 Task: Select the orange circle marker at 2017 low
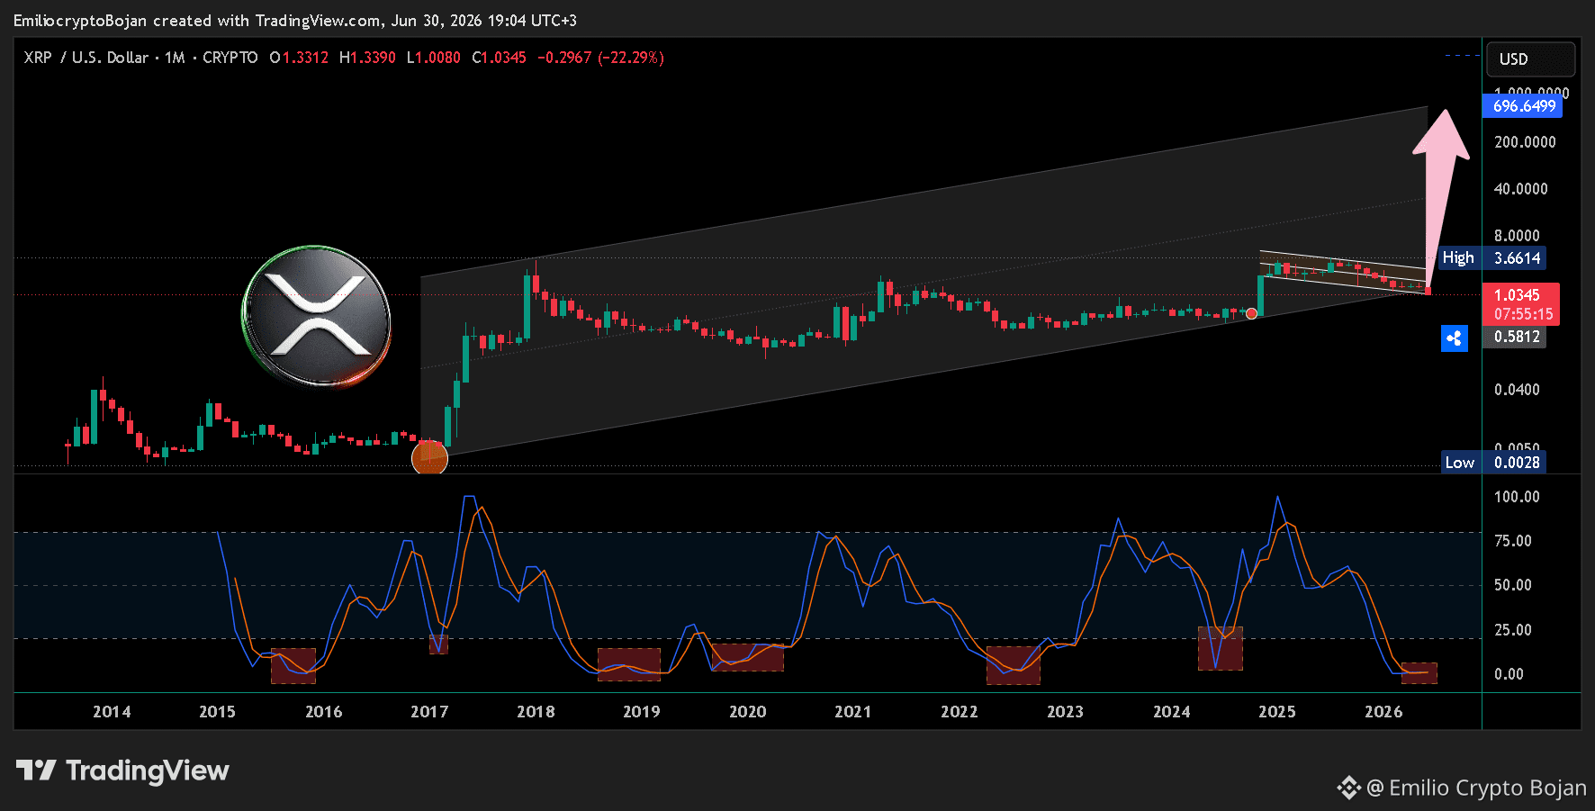point(429,458)
